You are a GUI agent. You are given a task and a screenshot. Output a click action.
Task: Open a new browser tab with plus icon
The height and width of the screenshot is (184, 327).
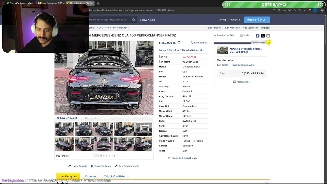coord(98,3)
